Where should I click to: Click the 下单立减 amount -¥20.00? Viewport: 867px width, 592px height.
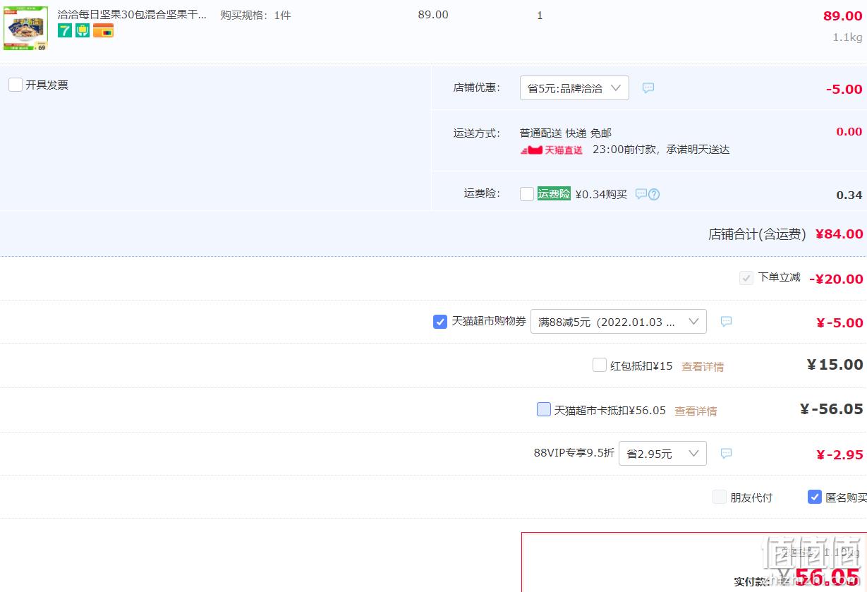tap(836, 279)
